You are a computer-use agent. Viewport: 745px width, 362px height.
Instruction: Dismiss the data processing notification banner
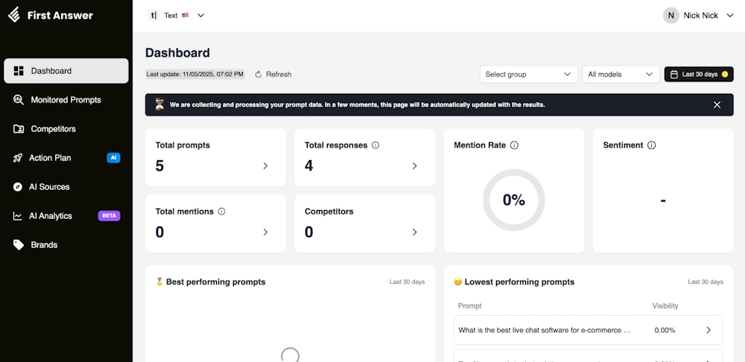pyautogui.click(x=717, y=105)
